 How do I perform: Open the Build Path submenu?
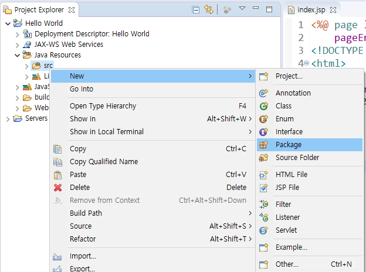click(x=153, y=213)
